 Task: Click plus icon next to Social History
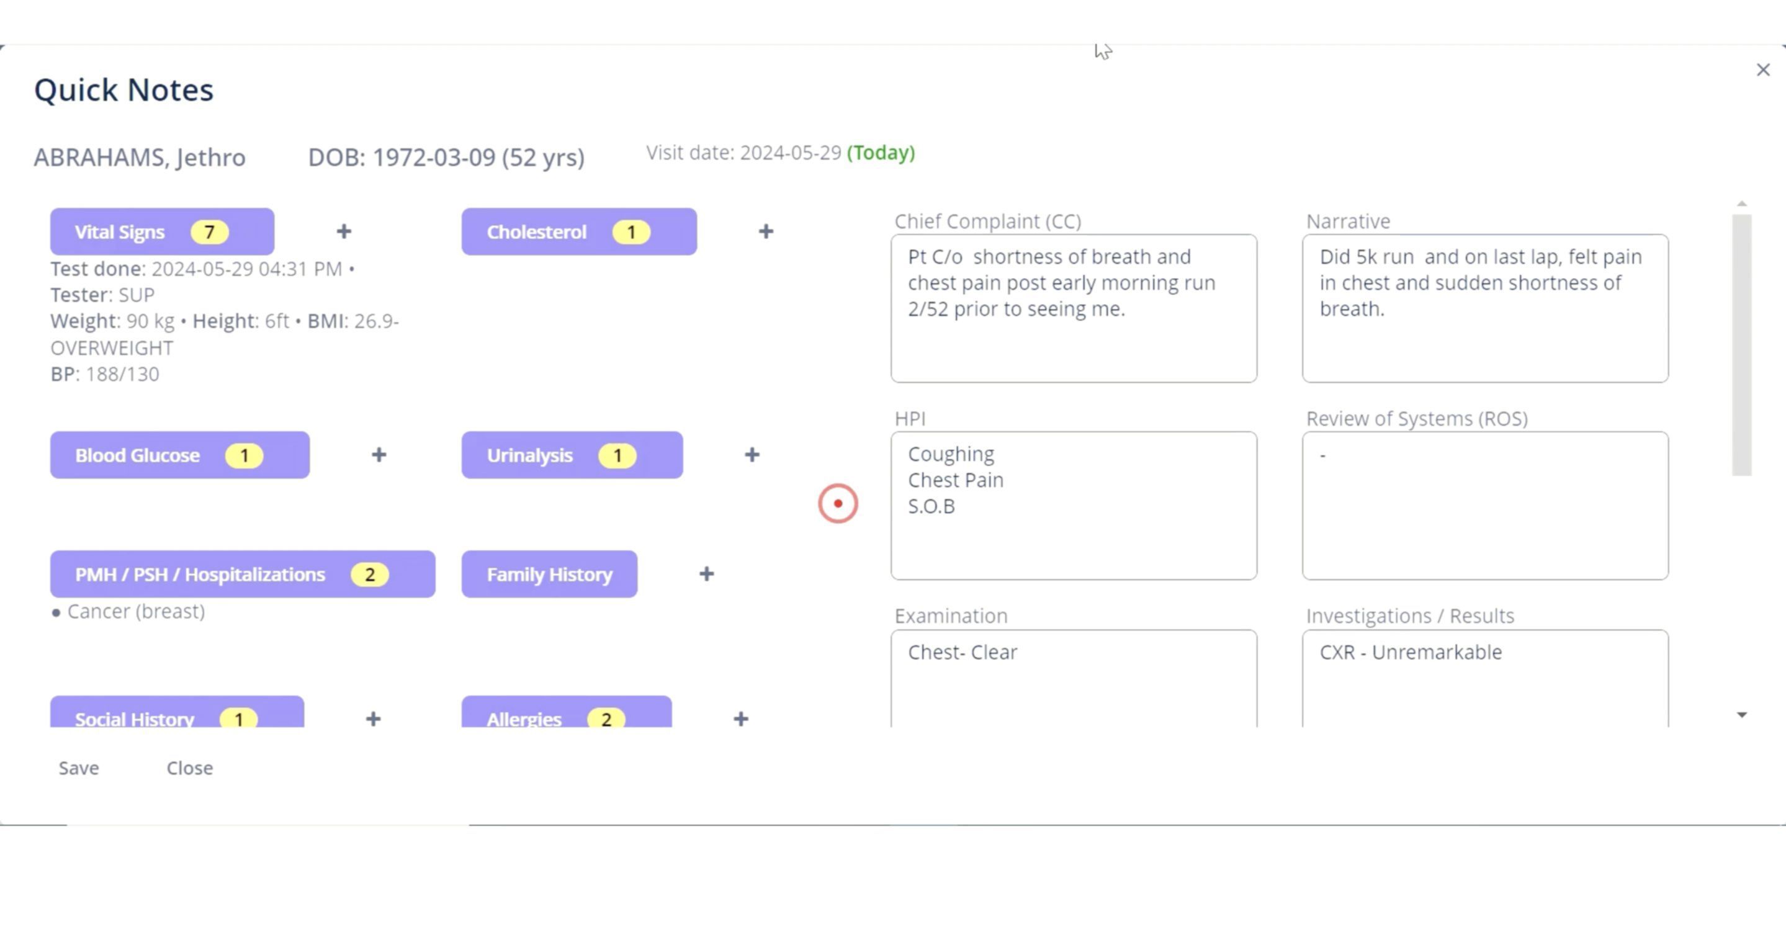373,718
